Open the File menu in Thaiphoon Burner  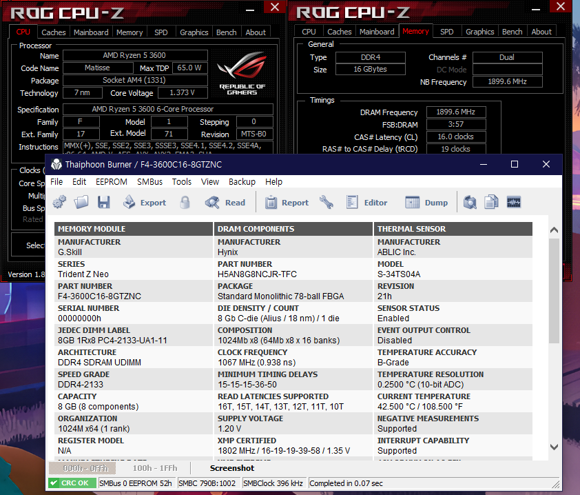tap(56, 182)
